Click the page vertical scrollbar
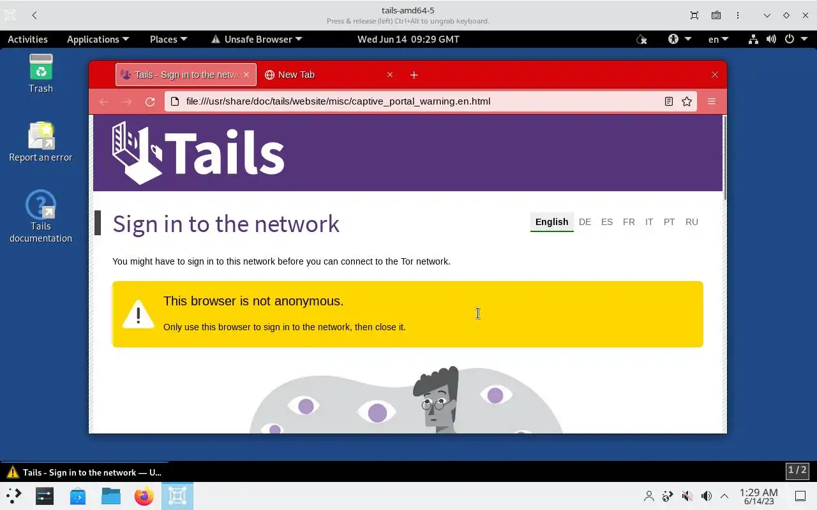The image size is (817, 510). [x=724, y=159]
